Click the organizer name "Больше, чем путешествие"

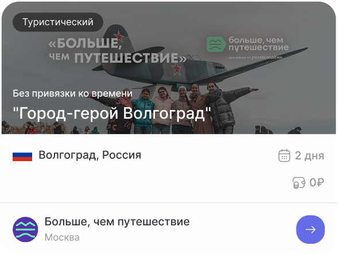tap(117, 222)
